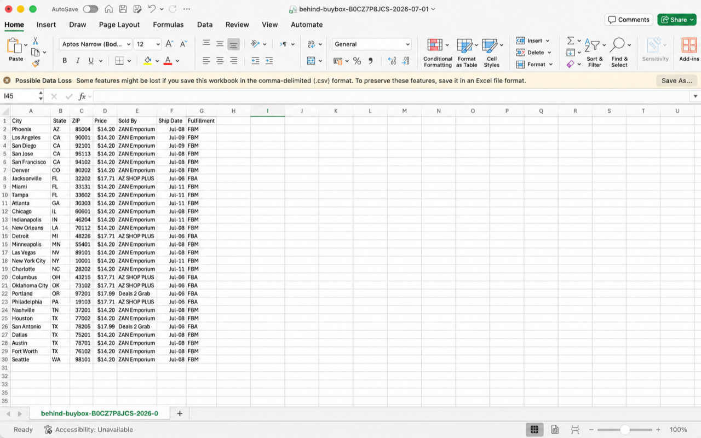Click the Name Box showing I45
Image resolution: width=701 pixels, height=438 pixels.
point(20,96)
